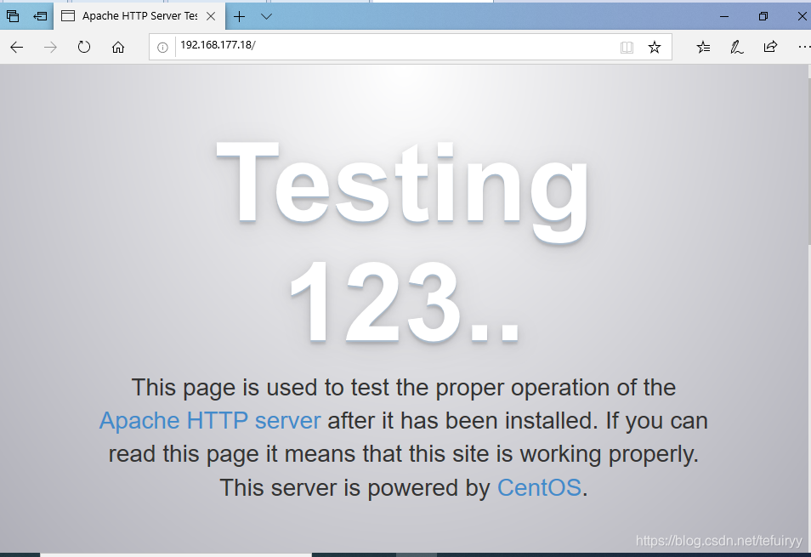The width and height of the screenshot is (811, 557).
Task: Open the tabs you've set aside
Action: (x=13, y=16)
